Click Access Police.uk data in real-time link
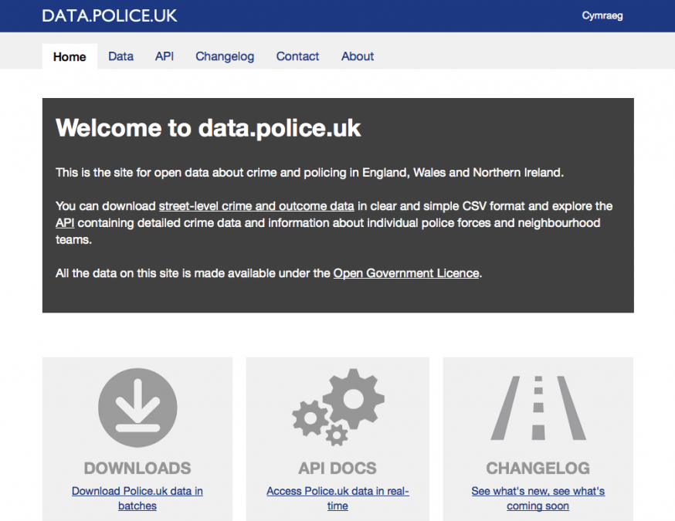The height and width of the screenshot is (521, 675). coord(338,498)
